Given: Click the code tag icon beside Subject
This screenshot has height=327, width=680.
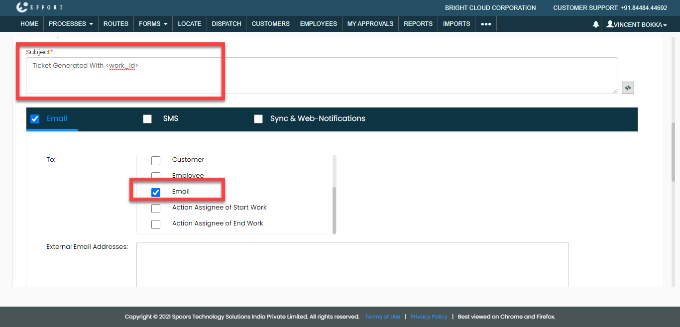Looking at the screenshot, I should pos(628,88).
